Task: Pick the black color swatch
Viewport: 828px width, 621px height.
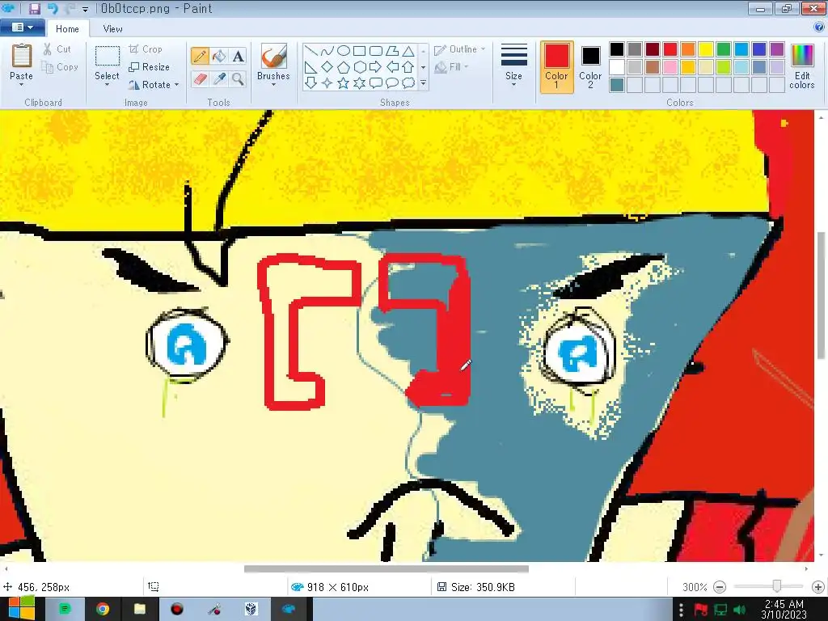Action: 617,49
